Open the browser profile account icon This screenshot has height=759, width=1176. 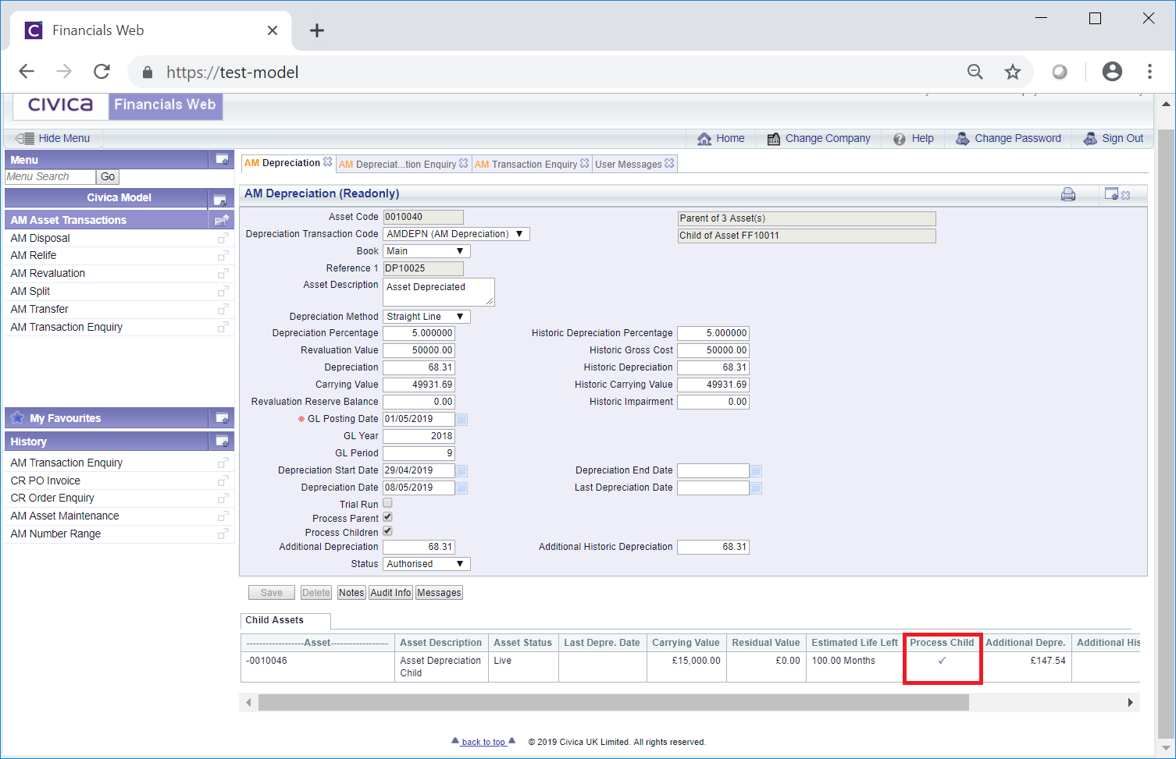tap(1112, 72)
